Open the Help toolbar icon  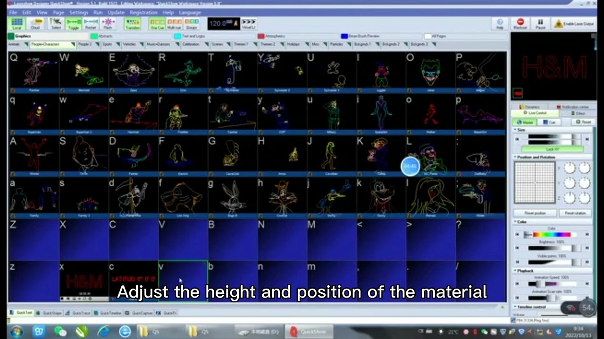coord(500,24)
